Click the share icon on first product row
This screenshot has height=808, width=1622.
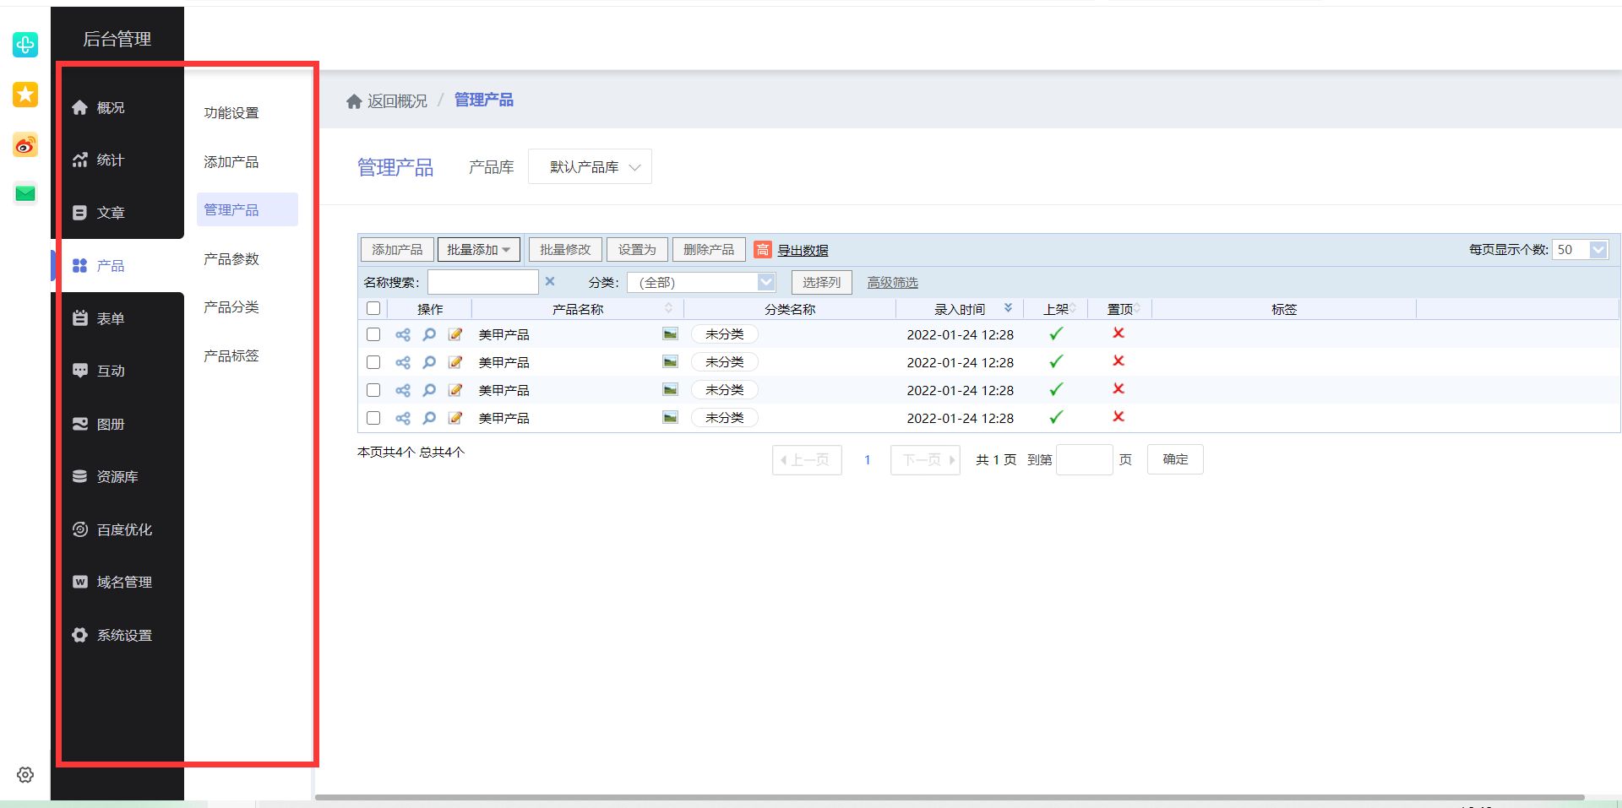click(x=403, y=334)
